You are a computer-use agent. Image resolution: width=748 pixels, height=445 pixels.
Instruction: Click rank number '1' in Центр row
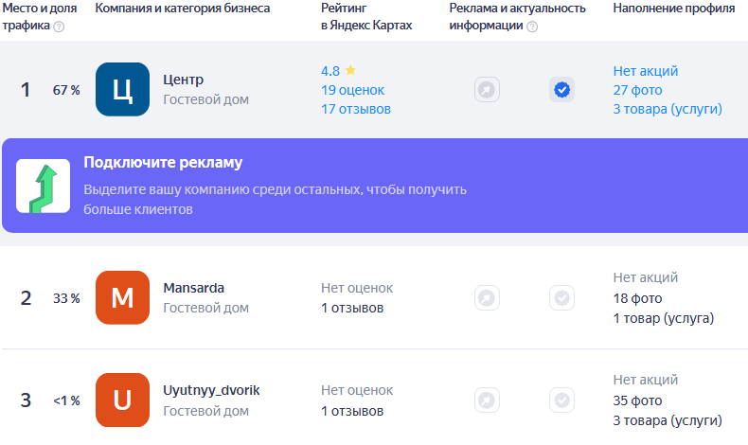pyautogui.click(x=26, y=90)
